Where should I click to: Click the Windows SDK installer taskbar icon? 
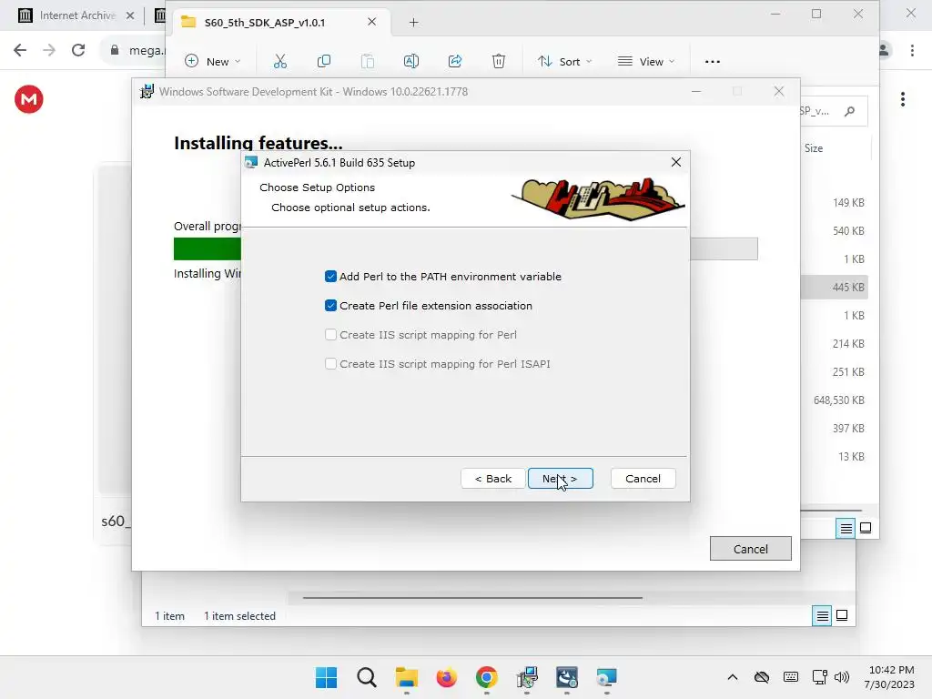point(527,677)
